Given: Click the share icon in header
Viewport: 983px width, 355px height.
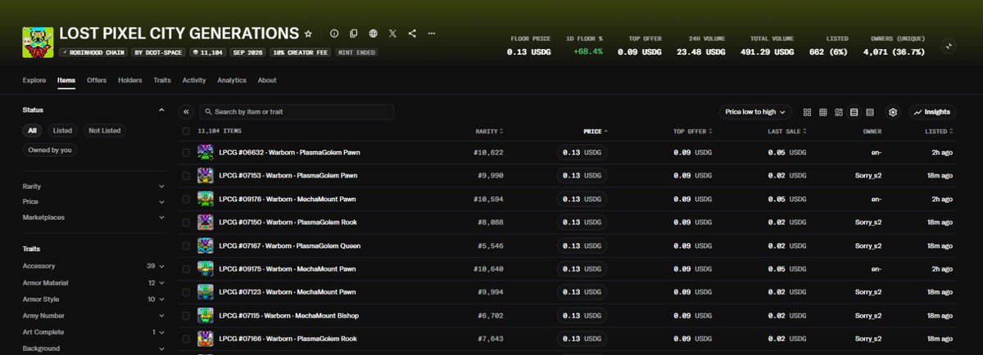Looking at the screenshot, I should [x=412, y=34].
